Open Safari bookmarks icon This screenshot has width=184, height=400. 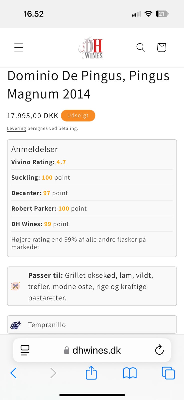click(130, 373)
